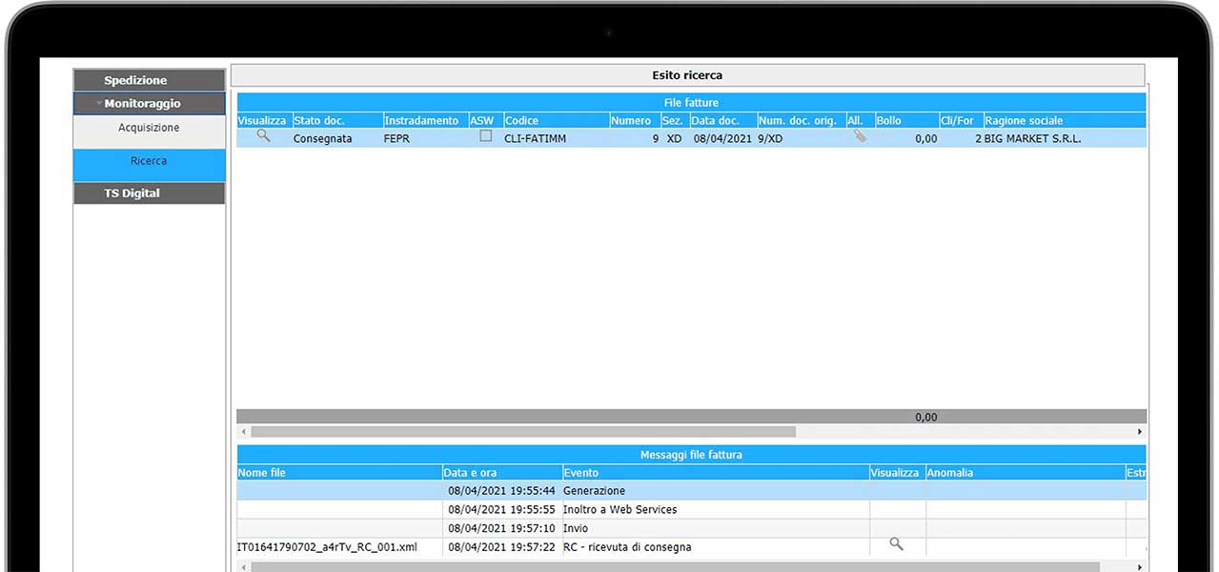
Task: Open invoice view magnifier for Consegnata row
Action: click(x=263, y=136)
